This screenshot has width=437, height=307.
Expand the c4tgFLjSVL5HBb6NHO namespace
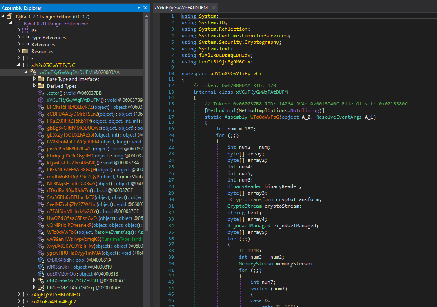point(19,295)
